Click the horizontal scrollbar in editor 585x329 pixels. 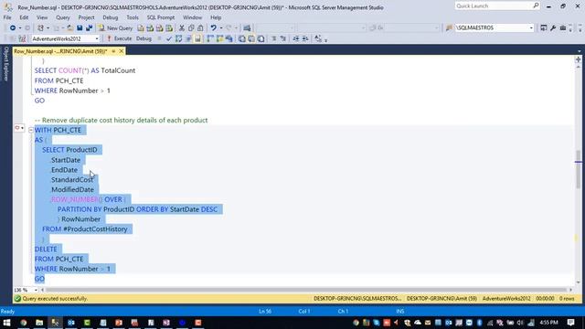(x=306, y=290)
